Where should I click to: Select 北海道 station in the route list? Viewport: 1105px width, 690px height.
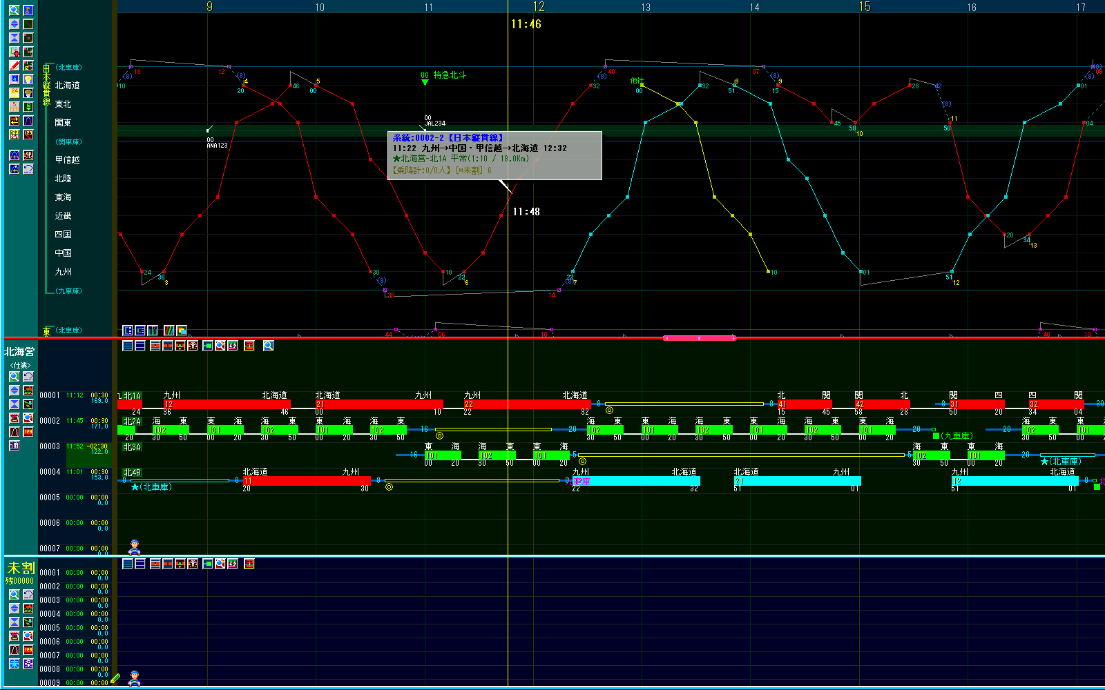[67, 86]
